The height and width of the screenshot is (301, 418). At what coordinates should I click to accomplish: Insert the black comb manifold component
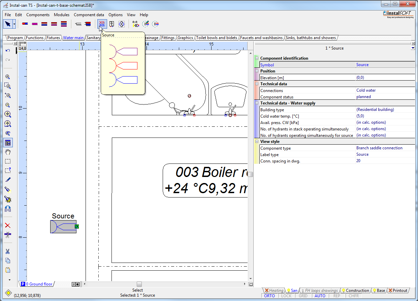click(x=78, y=24)
